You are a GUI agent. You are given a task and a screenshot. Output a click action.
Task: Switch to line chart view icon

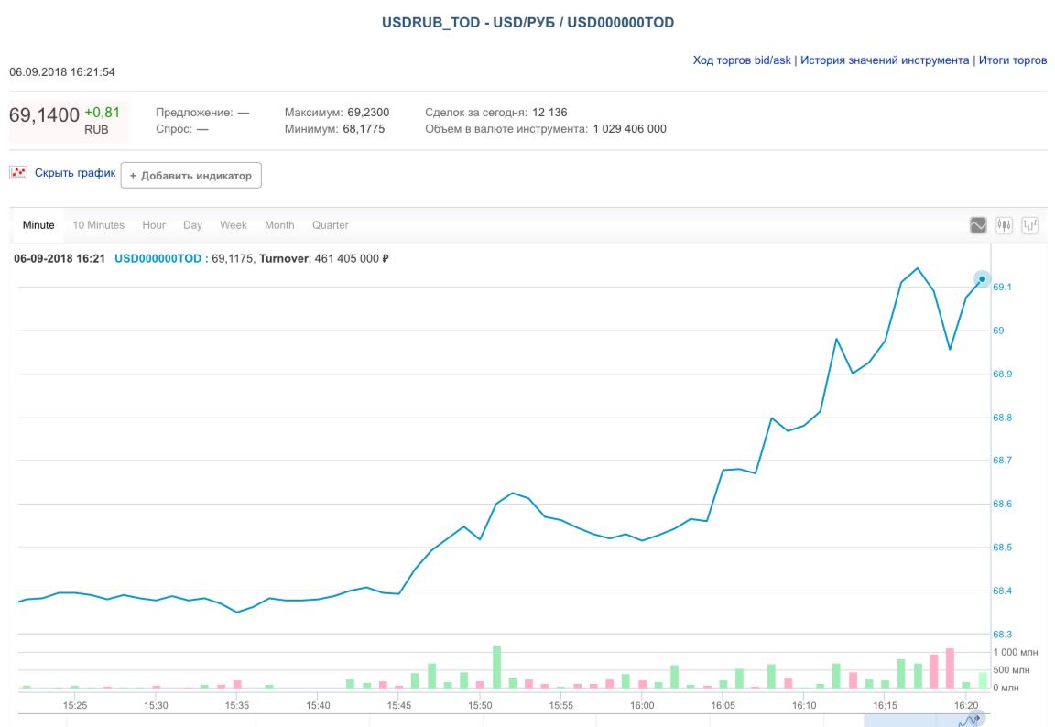[978, 225]
